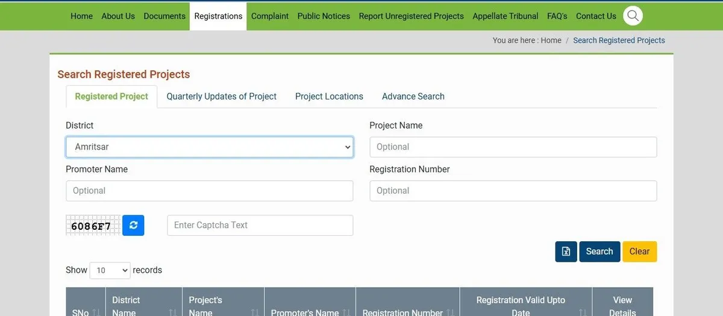Image resolution: width=723 pixels, height=316 pixels.
Task: Click the magnifier search icon in navbar
Action: [x=633, y=16]
